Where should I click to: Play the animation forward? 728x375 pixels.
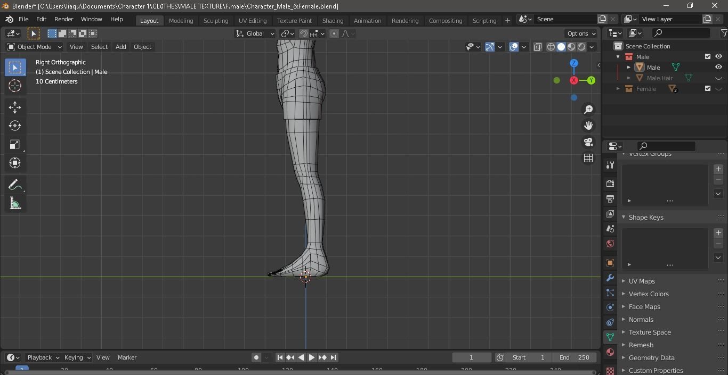[x=312, y=357]
